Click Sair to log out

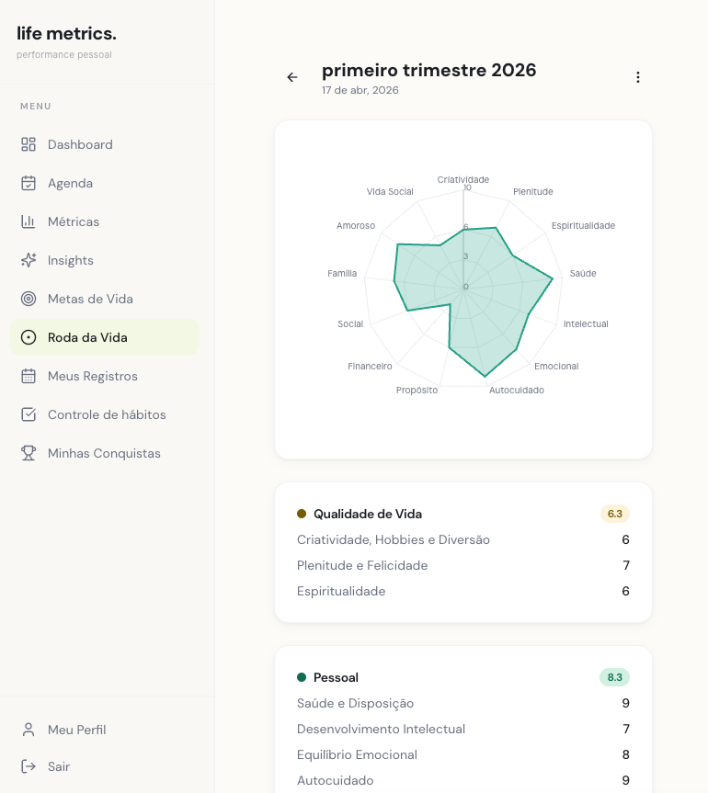pyautogui.click(x=58, y=766)
